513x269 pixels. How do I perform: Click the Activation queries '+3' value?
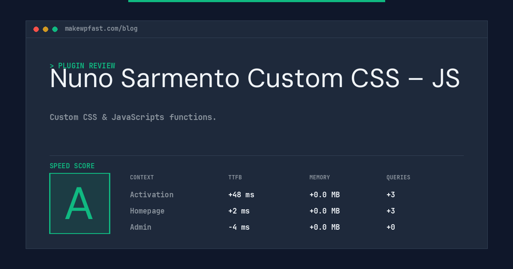coord(391,195)
